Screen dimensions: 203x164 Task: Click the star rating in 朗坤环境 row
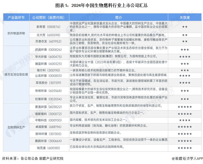tap(185, 134)
